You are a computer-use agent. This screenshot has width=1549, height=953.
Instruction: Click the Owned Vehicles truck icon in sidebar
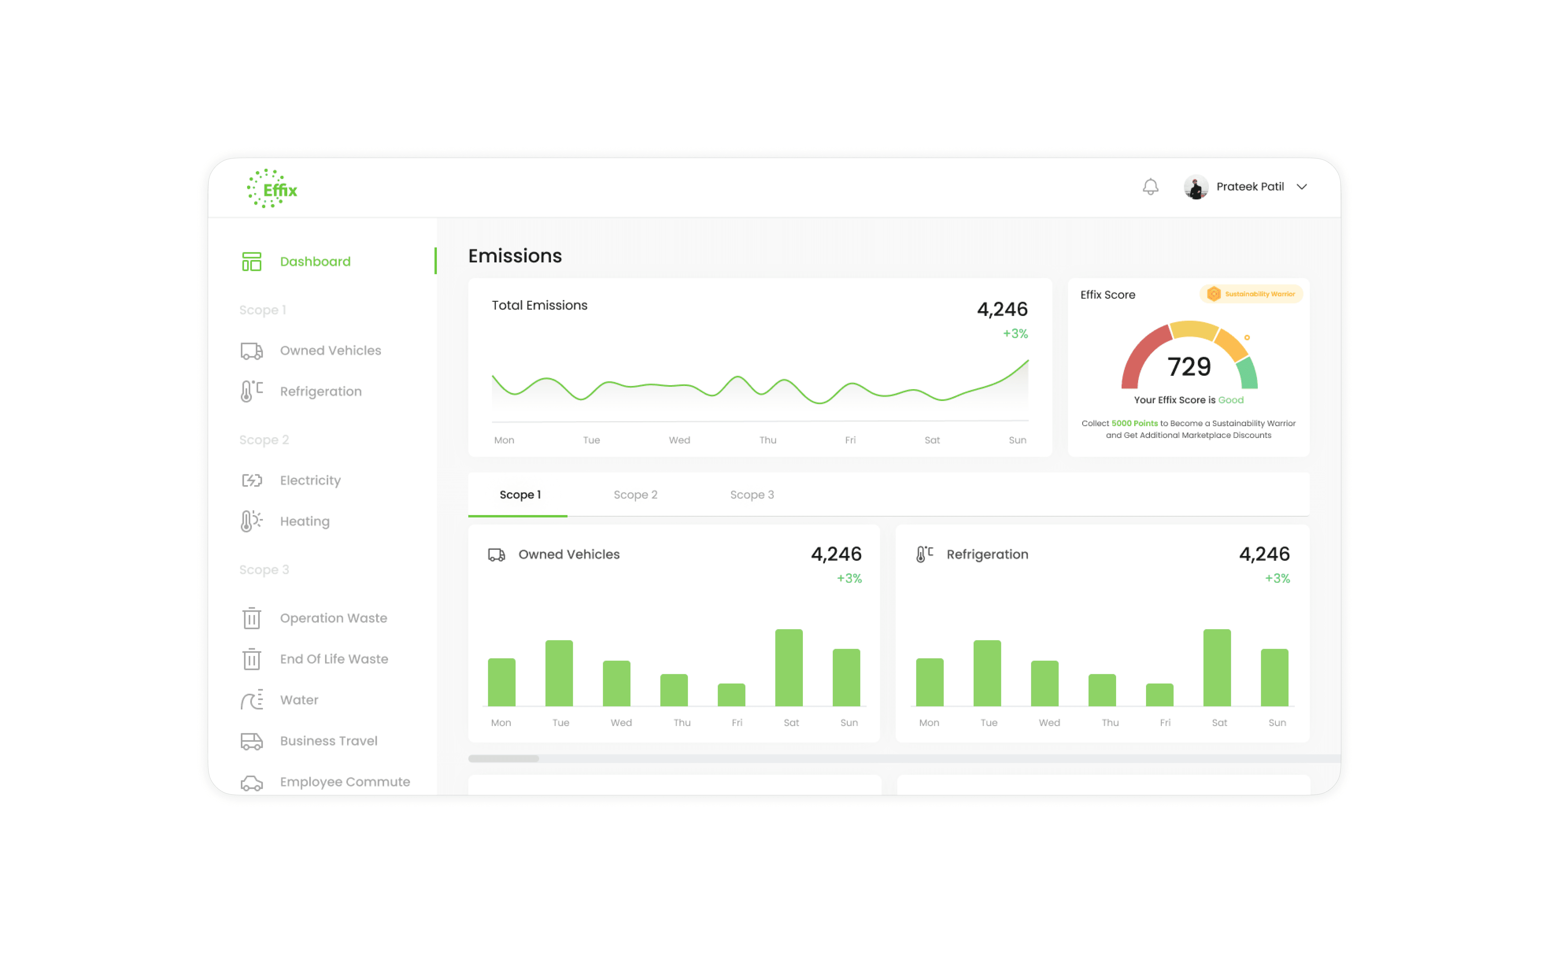(251, 350)
